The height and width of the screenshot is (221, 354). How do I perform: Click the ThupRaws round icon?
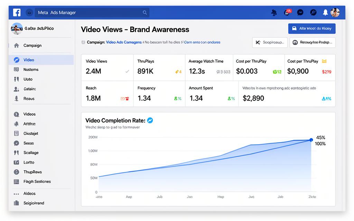click(16, 172)
